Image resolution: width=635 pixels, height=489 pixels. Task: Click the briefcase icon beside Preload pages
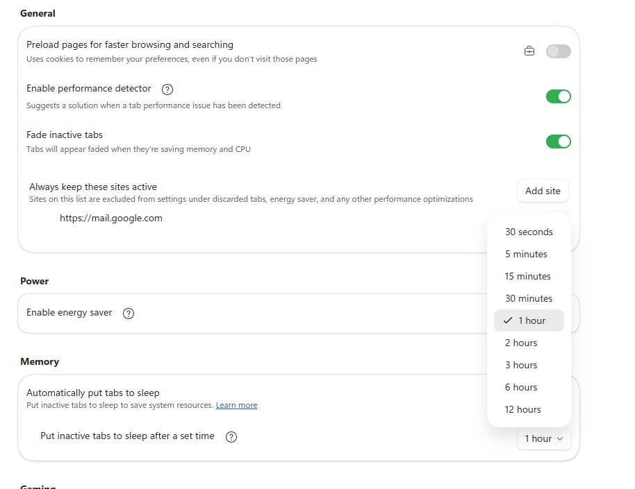coord(529,51)
